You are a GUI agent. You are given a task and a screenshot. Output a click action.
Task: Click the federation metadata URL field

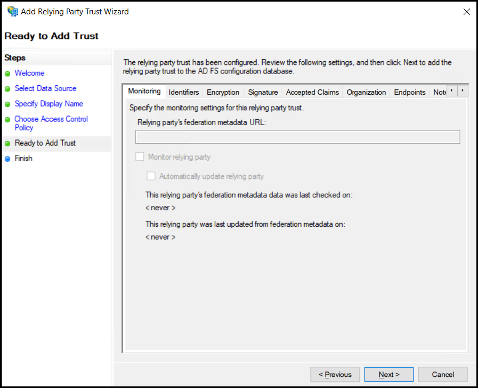[x=297, y=137]
